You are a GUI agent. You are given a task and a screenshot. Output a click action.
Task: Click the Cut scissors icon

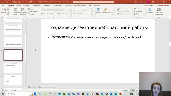[8, 9]
